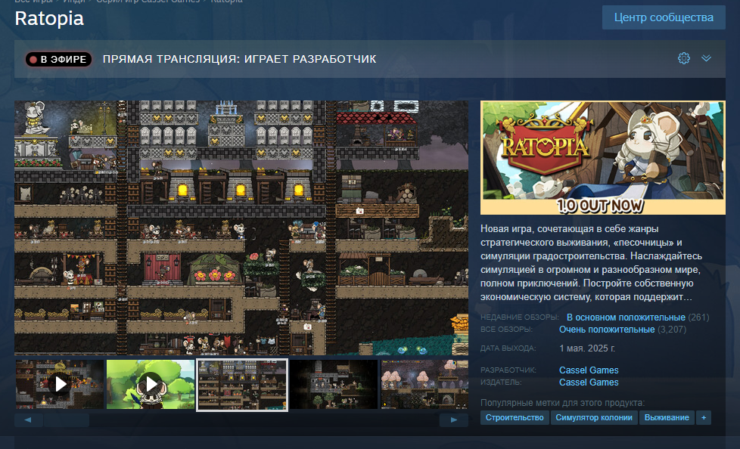Image resolution: width=740 pixels, height=449 pixels.
Task: Click the recent review count (261)
Action: pyautogui.click(x=698, y=317)
